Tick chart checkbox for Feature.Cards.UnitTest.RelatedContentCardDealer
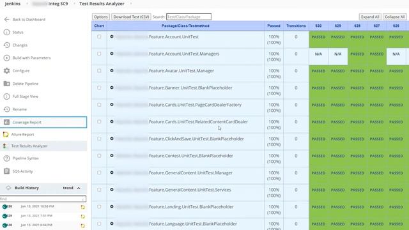 [x=99, y=121]
